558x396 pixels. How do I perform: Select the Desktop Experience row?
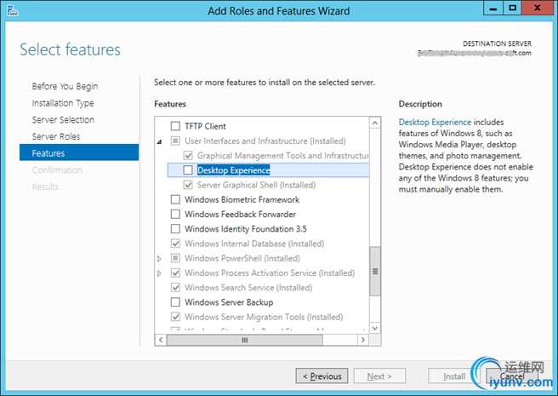[x=268, y=170]
